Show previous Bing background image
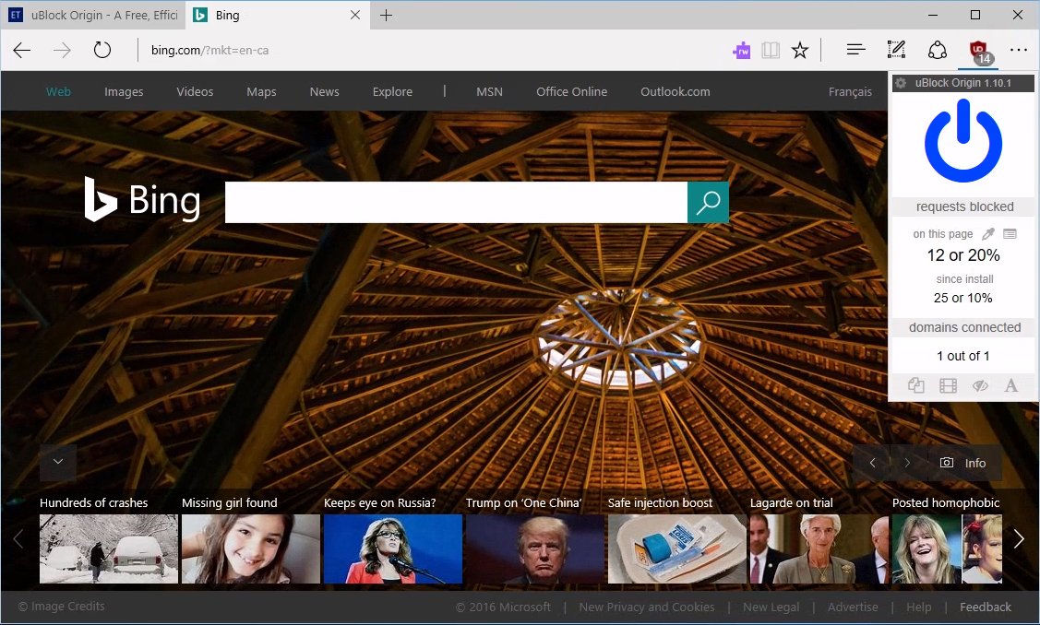The height and width of the screenshot is (625, 1040). 872,463
